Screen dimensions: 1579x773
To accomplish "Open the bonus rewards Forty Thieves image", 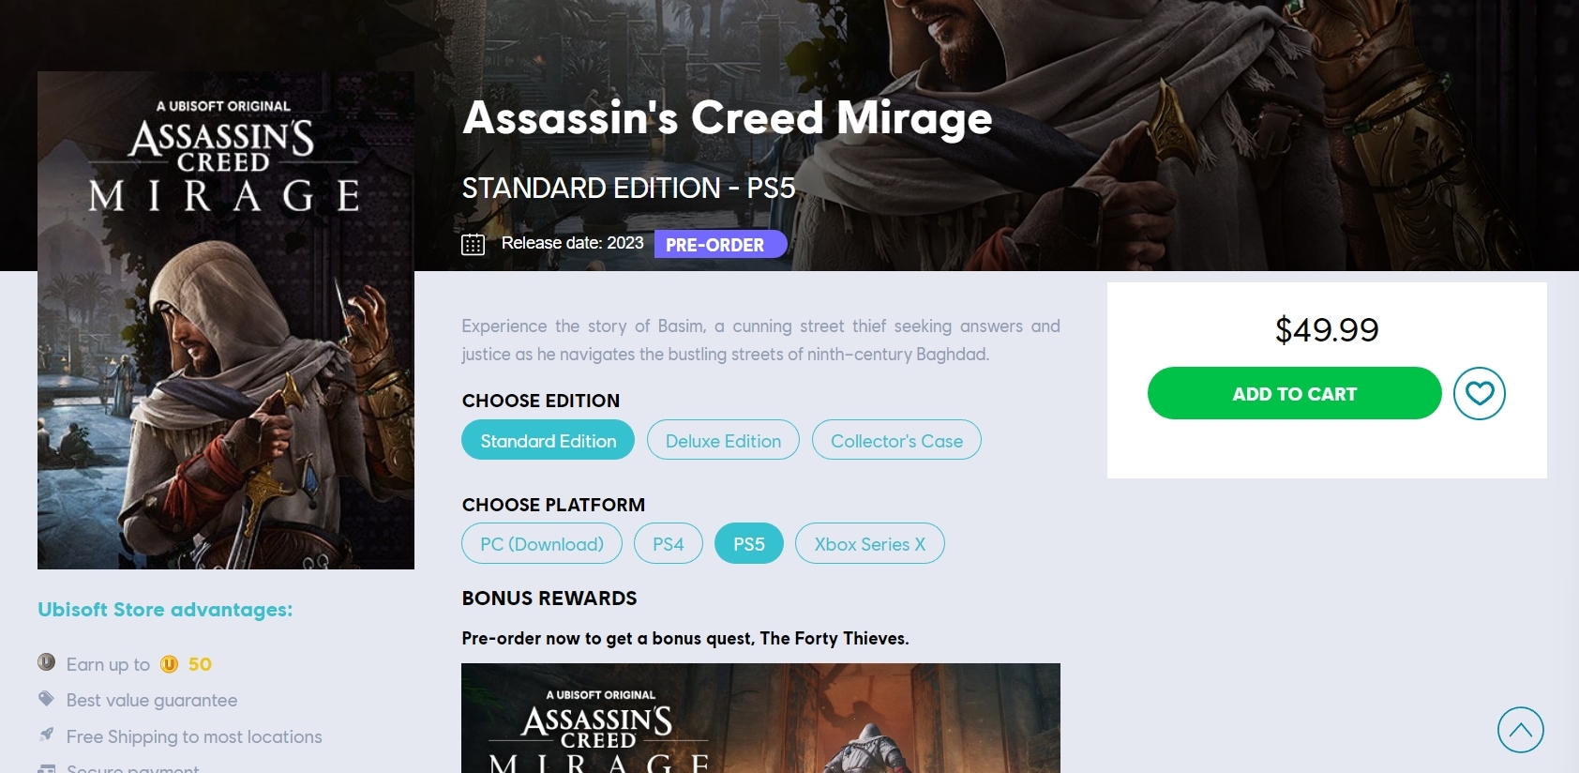I will pos(760,718).
